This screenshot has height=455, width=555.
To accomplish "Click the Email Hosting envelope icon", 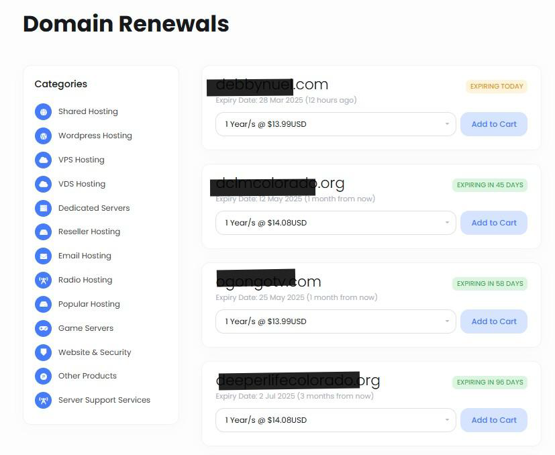I will tap(43, 256).
